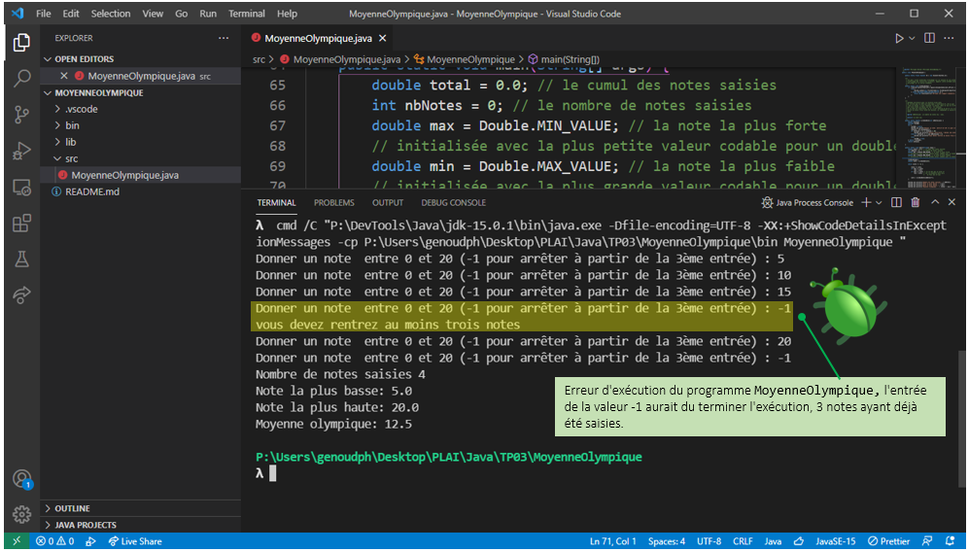The height and width of the screenshot is (552, 969).
Task: Open Run and Debug view
Action: (21, 151)
